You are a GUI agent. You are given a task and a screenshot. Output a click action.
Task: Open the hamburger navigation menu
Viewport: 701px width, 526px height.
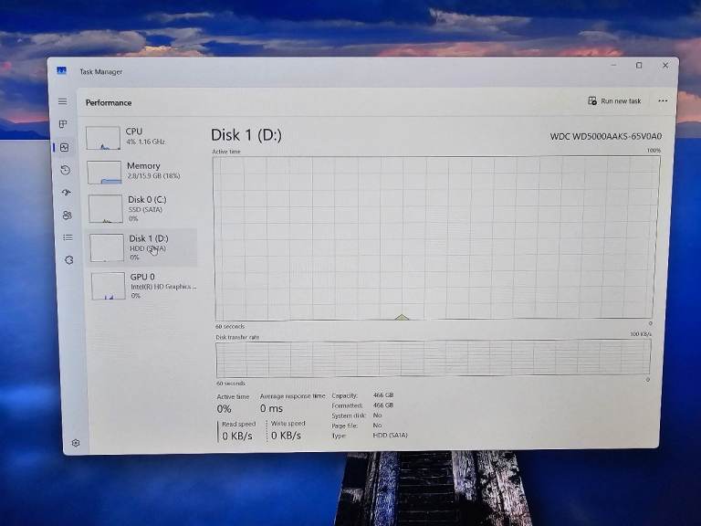point(63,101)
